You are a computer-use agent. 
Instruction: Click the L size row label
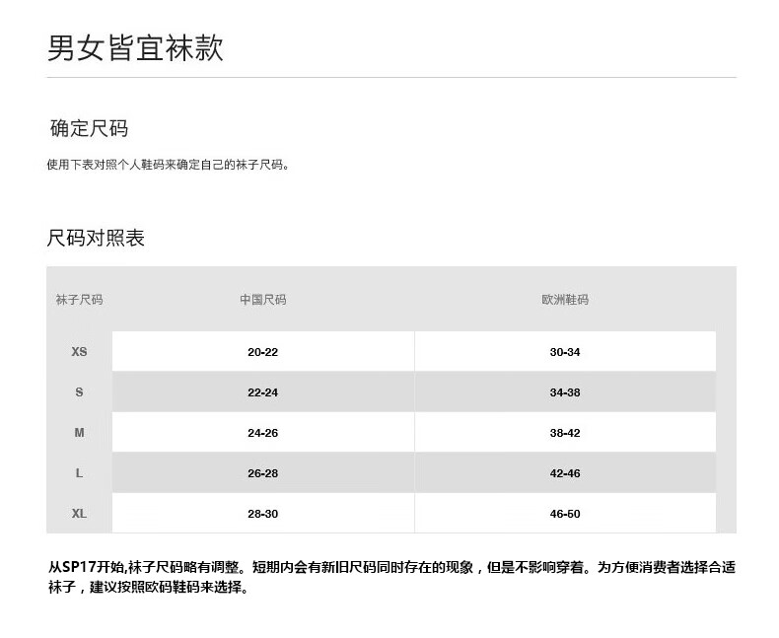point(79,473)
